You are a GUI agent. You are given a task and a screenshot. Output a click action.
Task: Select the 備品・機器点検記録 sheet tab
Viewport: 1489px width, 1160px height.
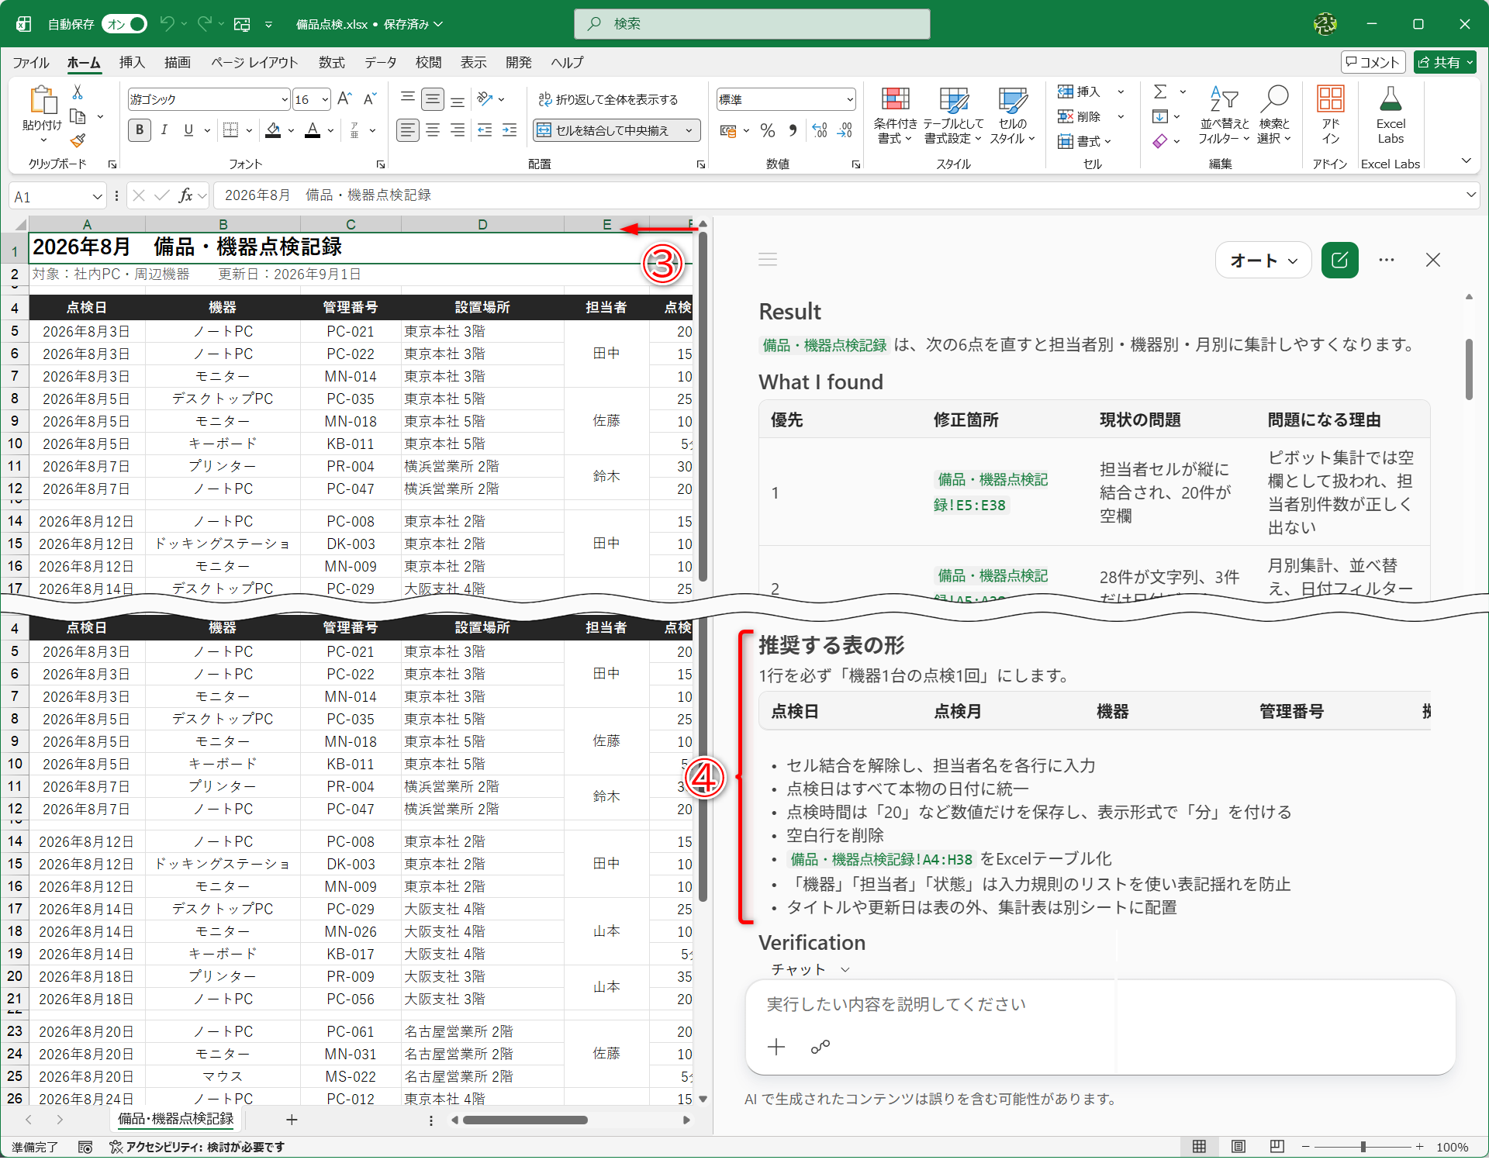pos(176,1119)
